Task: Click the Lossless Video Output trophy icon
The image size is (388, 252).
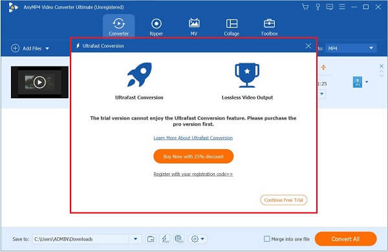Action: pyautogui.click(x=247, y=75)
